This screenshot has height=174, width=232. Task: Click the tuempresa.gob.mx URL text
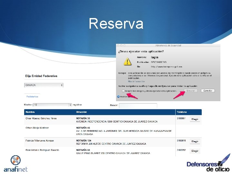pos(167,67)
